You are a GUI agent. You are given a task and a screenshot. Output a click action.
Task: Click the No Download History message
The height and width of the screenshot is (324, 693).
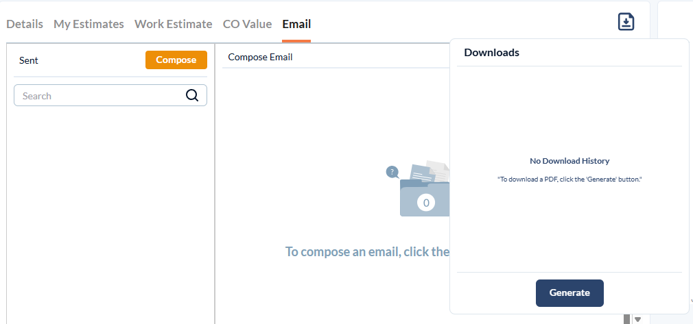point(569,161)
